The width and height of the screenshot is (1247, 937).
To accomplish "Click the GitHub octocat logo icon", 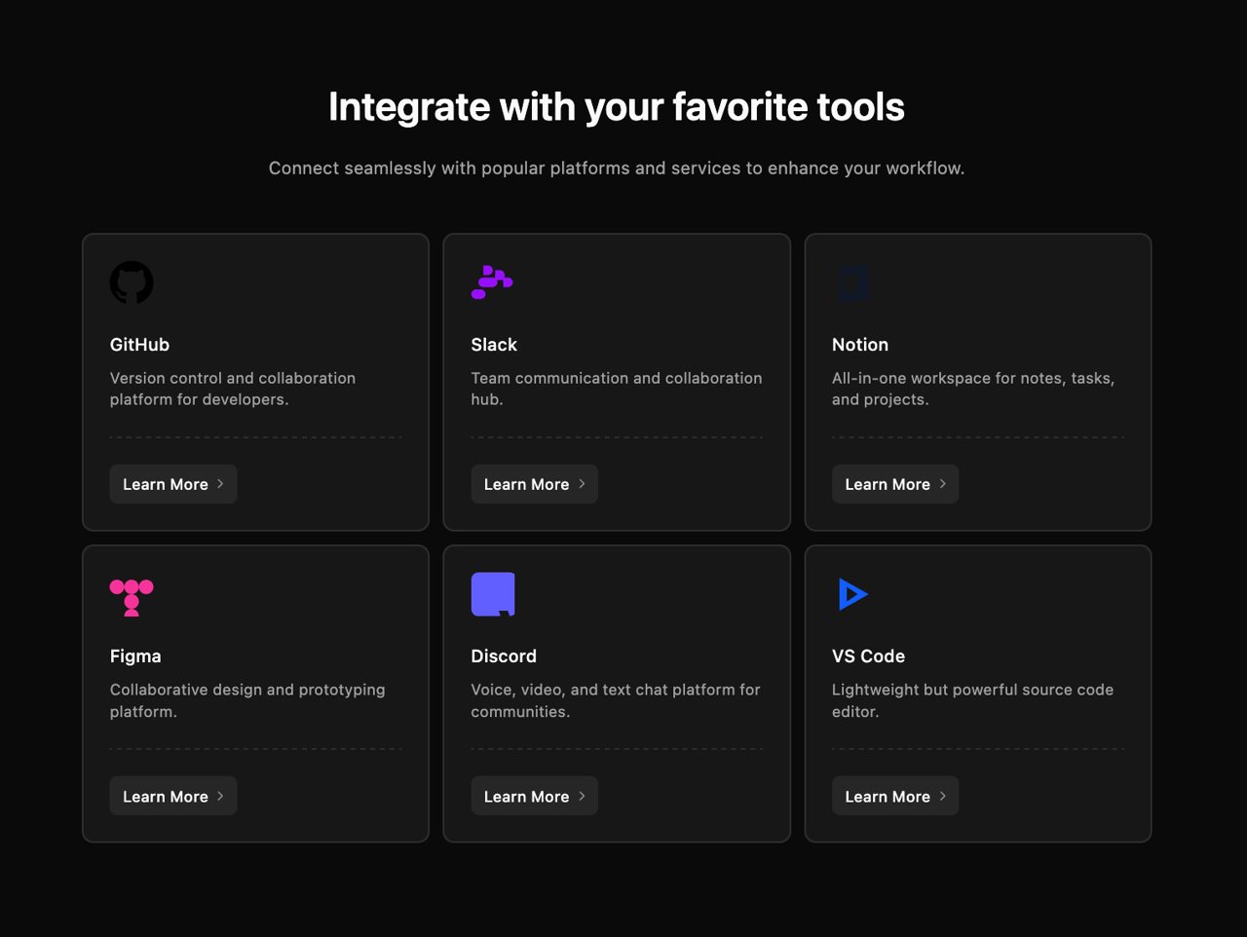I will (x=132, y=282).
